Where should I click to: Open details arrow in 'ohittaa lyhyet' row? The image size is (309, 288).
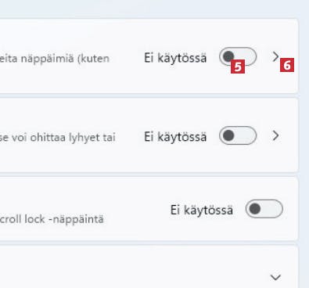[x=275, y=135]
